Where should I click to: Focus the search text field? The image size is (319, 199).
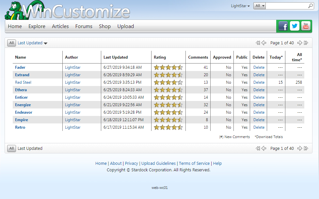pyautogui.click(x=287, y=6)
